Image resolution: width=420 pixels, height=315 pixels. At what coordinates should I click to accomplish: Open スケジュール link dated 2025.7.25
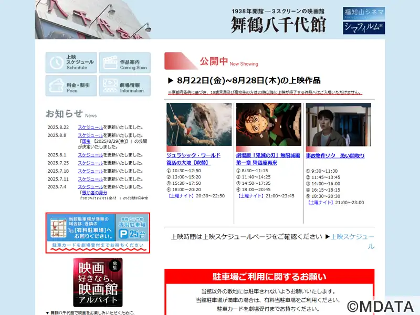click(x=90, y=163)
